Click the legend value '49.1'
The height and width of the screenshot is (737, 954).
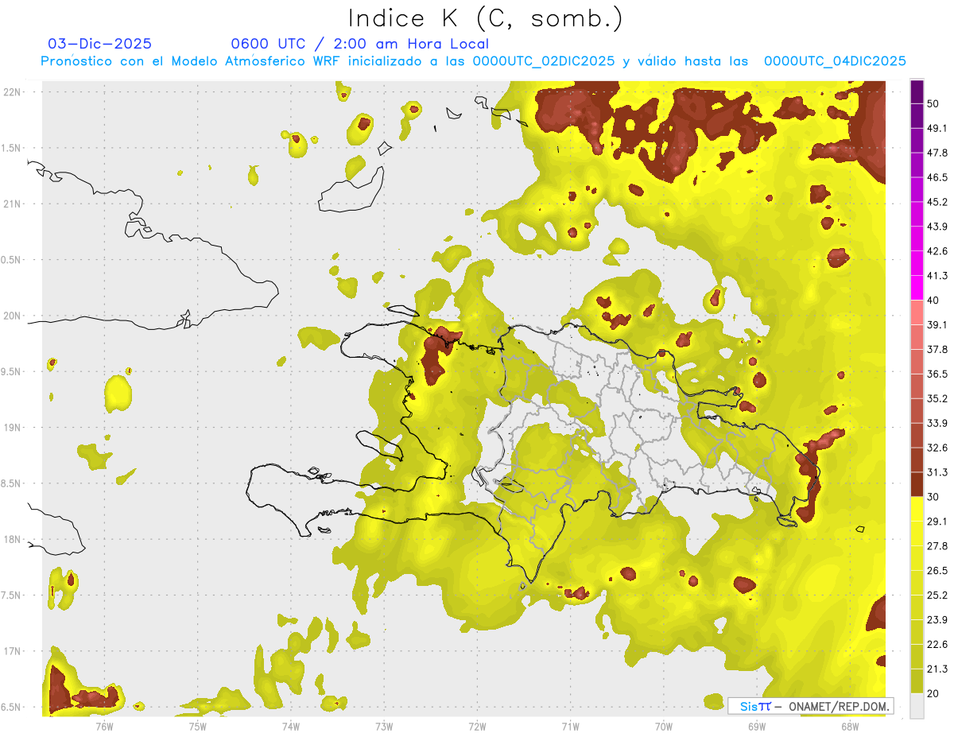point(937,129)
